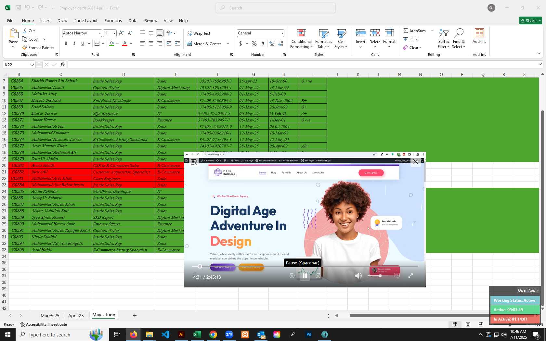Click the Excel Search box
546x341 pixels.
click(x=276, y=8)
